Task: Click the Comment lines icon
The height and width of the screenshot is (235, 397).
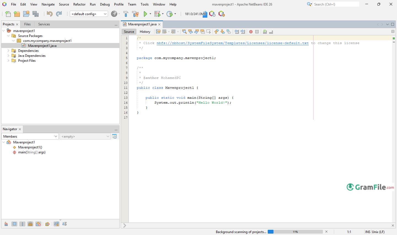Action: click(265, 32)
